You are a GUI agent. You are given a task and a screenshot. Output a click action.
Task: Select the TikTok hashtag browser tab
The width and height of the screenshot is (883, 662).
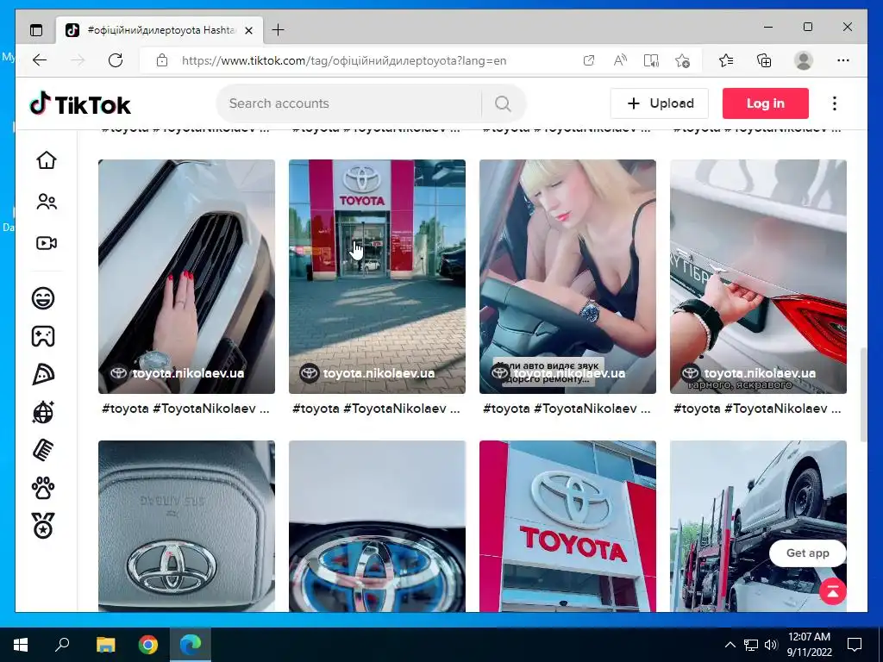[x=160, y=30]
